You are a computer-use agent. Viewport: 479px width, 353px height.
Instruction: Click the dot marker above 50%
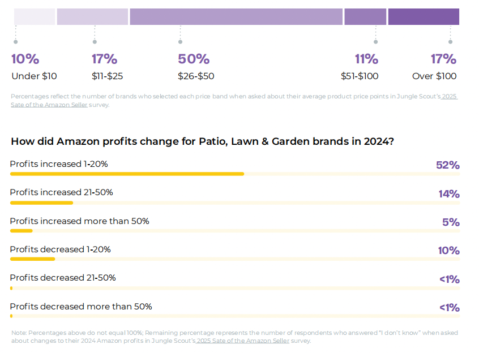(x=180, y=42)
